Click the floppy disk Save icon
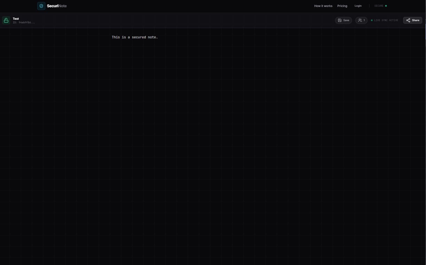The height and width of the screenshot is (265, 426). (x=340, y=20)
